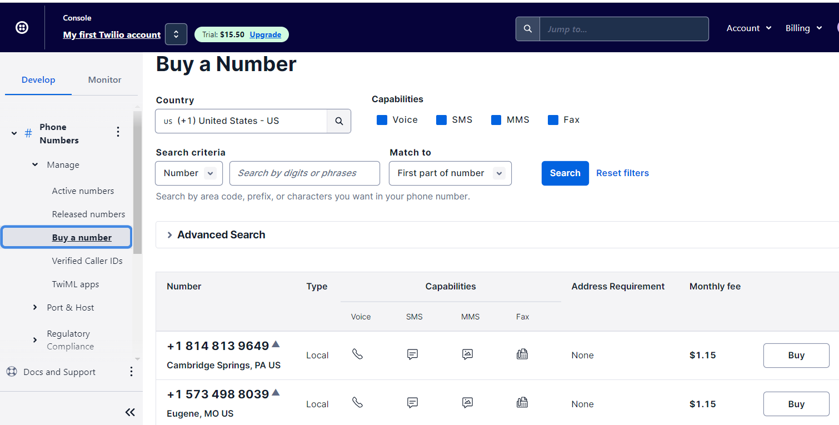The height and width of the screenshot is (425, 839).
Task: Click the search by digits input field
Action: [304, 173]
